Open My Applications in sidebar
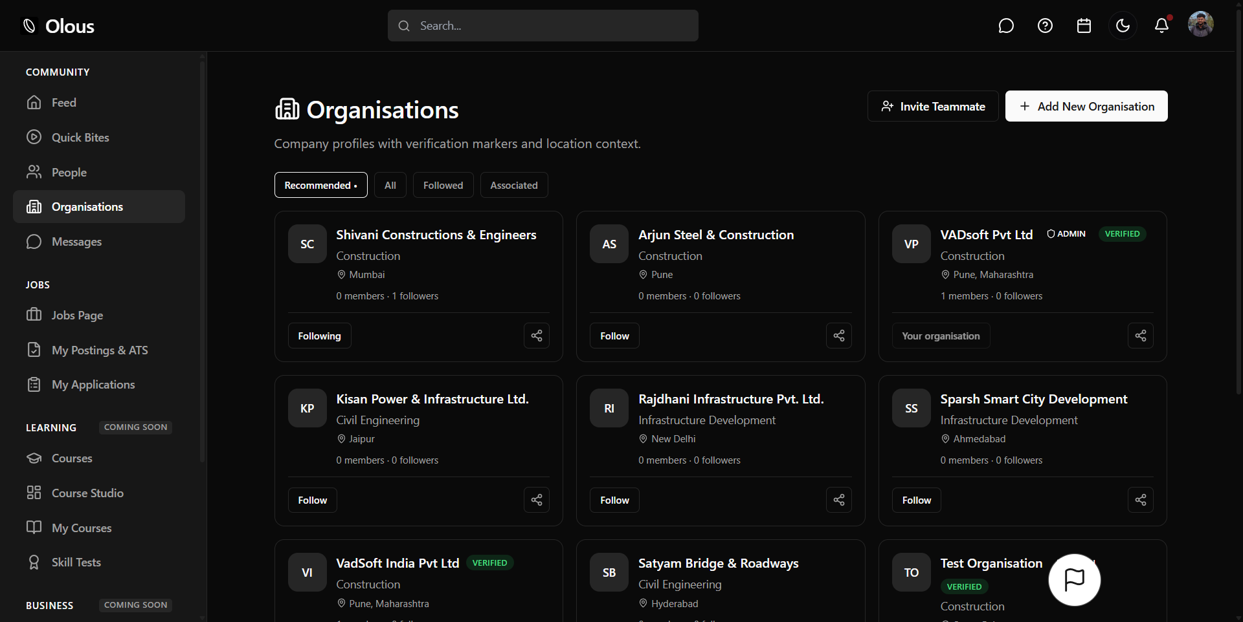1243x622 pixels. [99, 385]
